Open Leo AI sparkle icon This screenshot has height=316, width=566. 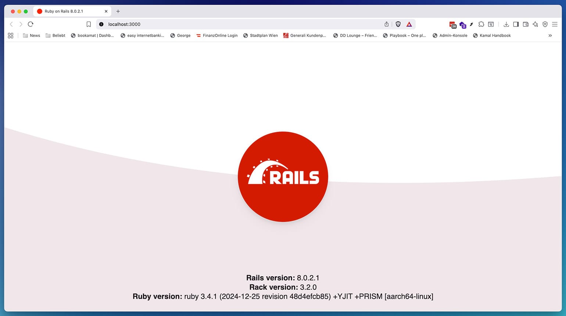click(535, 24)
